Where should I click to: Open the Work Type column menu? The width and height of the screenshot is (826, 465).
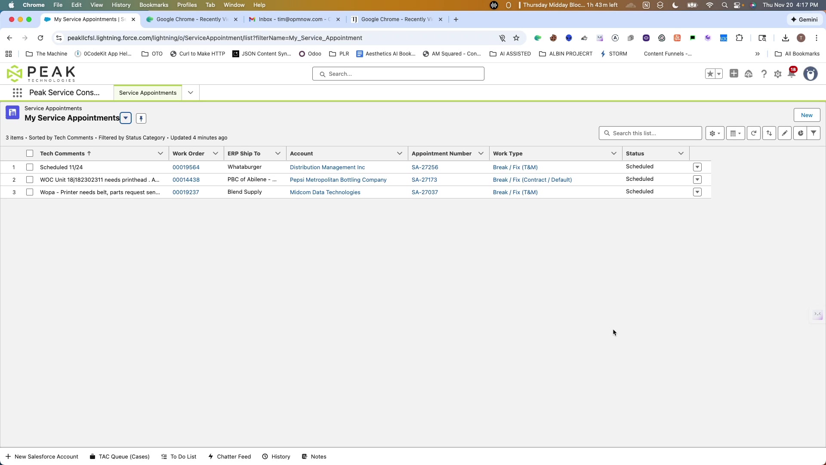[x=614, y=154]
